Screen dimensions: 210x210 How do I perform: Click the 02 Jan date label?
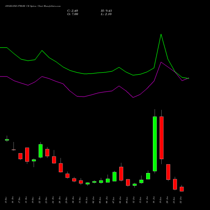(x=93, y=200)
